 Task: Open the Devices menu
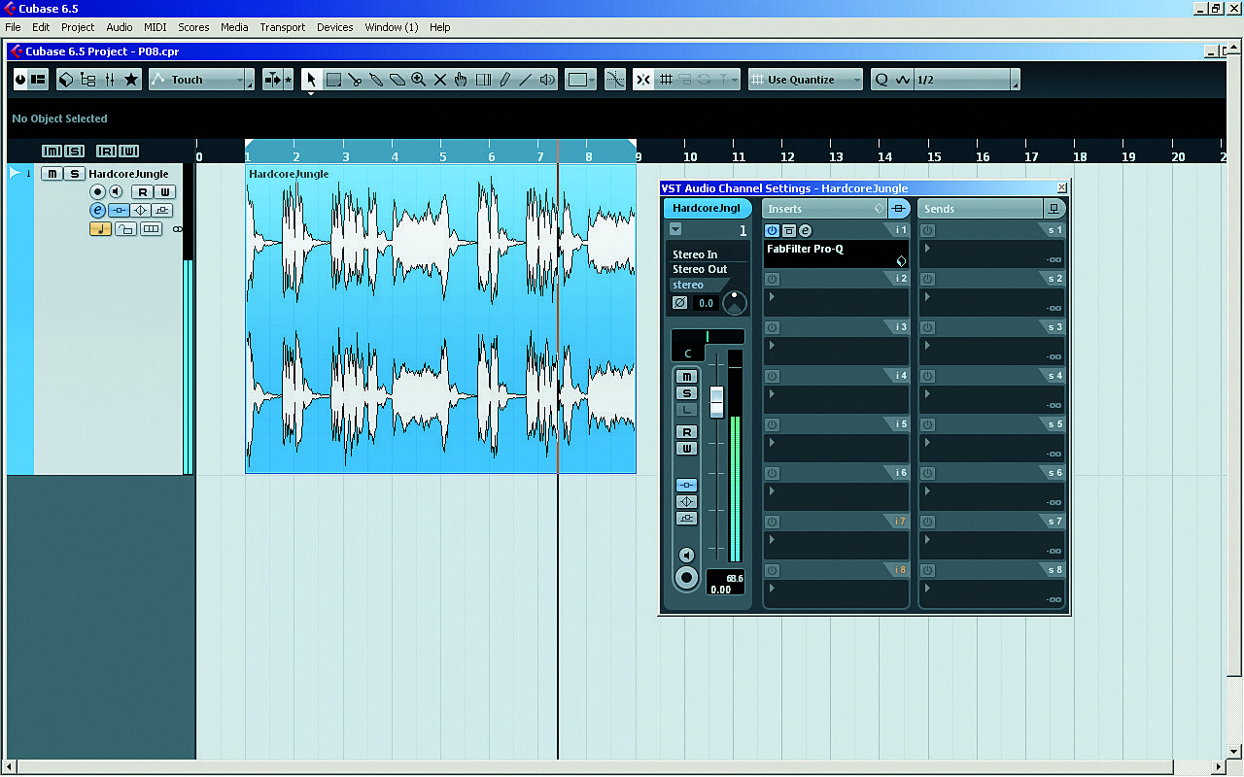click(335, 27)
